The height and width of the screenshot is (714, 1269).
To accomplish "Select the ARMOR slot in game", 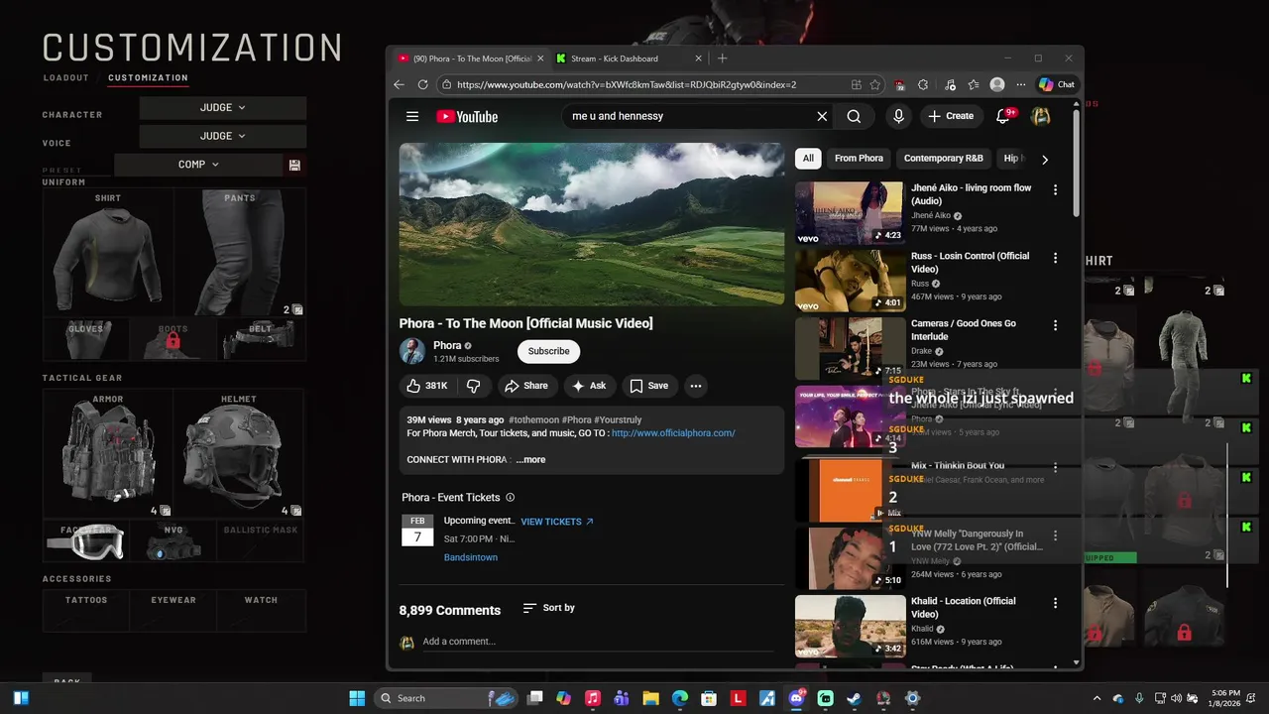I will (108, 453).
